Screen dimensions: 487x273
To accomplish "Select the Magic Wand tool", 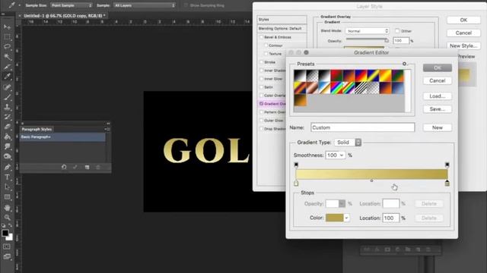I will [7, 57].
